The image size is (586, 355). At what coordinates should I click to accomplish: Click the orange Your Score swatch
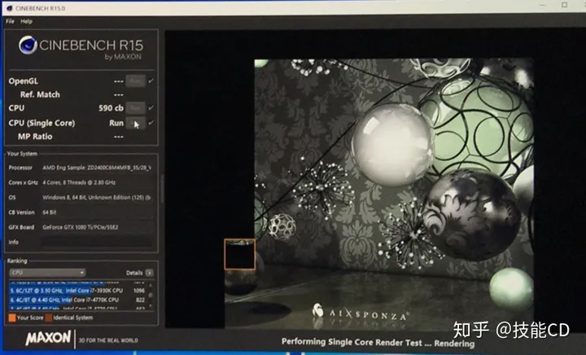(x=12, y=318)
